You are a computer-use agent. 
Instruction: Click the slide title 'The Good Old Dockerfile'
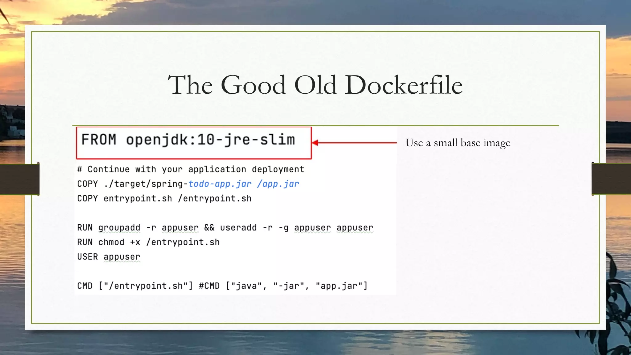[315, 85]
